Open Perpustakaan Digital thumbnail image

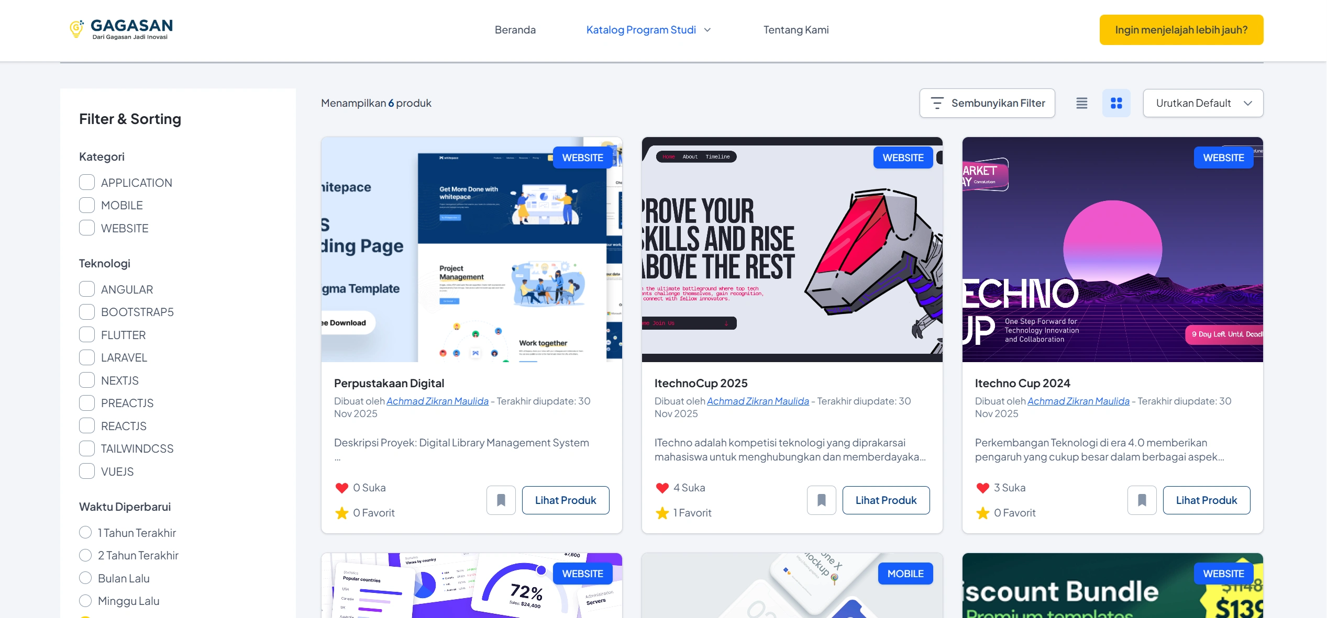click(x=471, y=250)
